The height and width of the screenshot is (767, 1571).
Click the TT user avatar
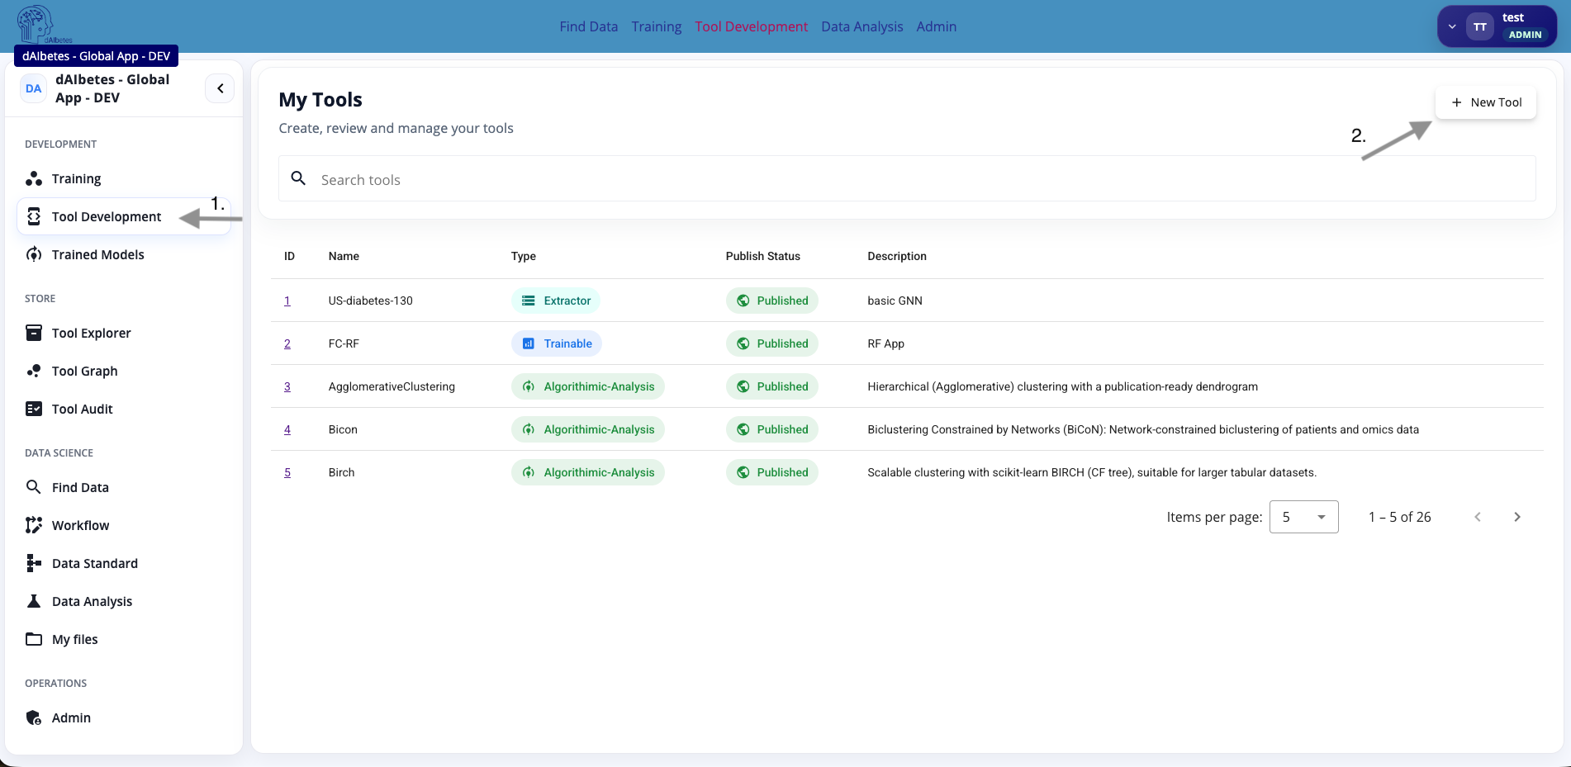coord(1480,26)
